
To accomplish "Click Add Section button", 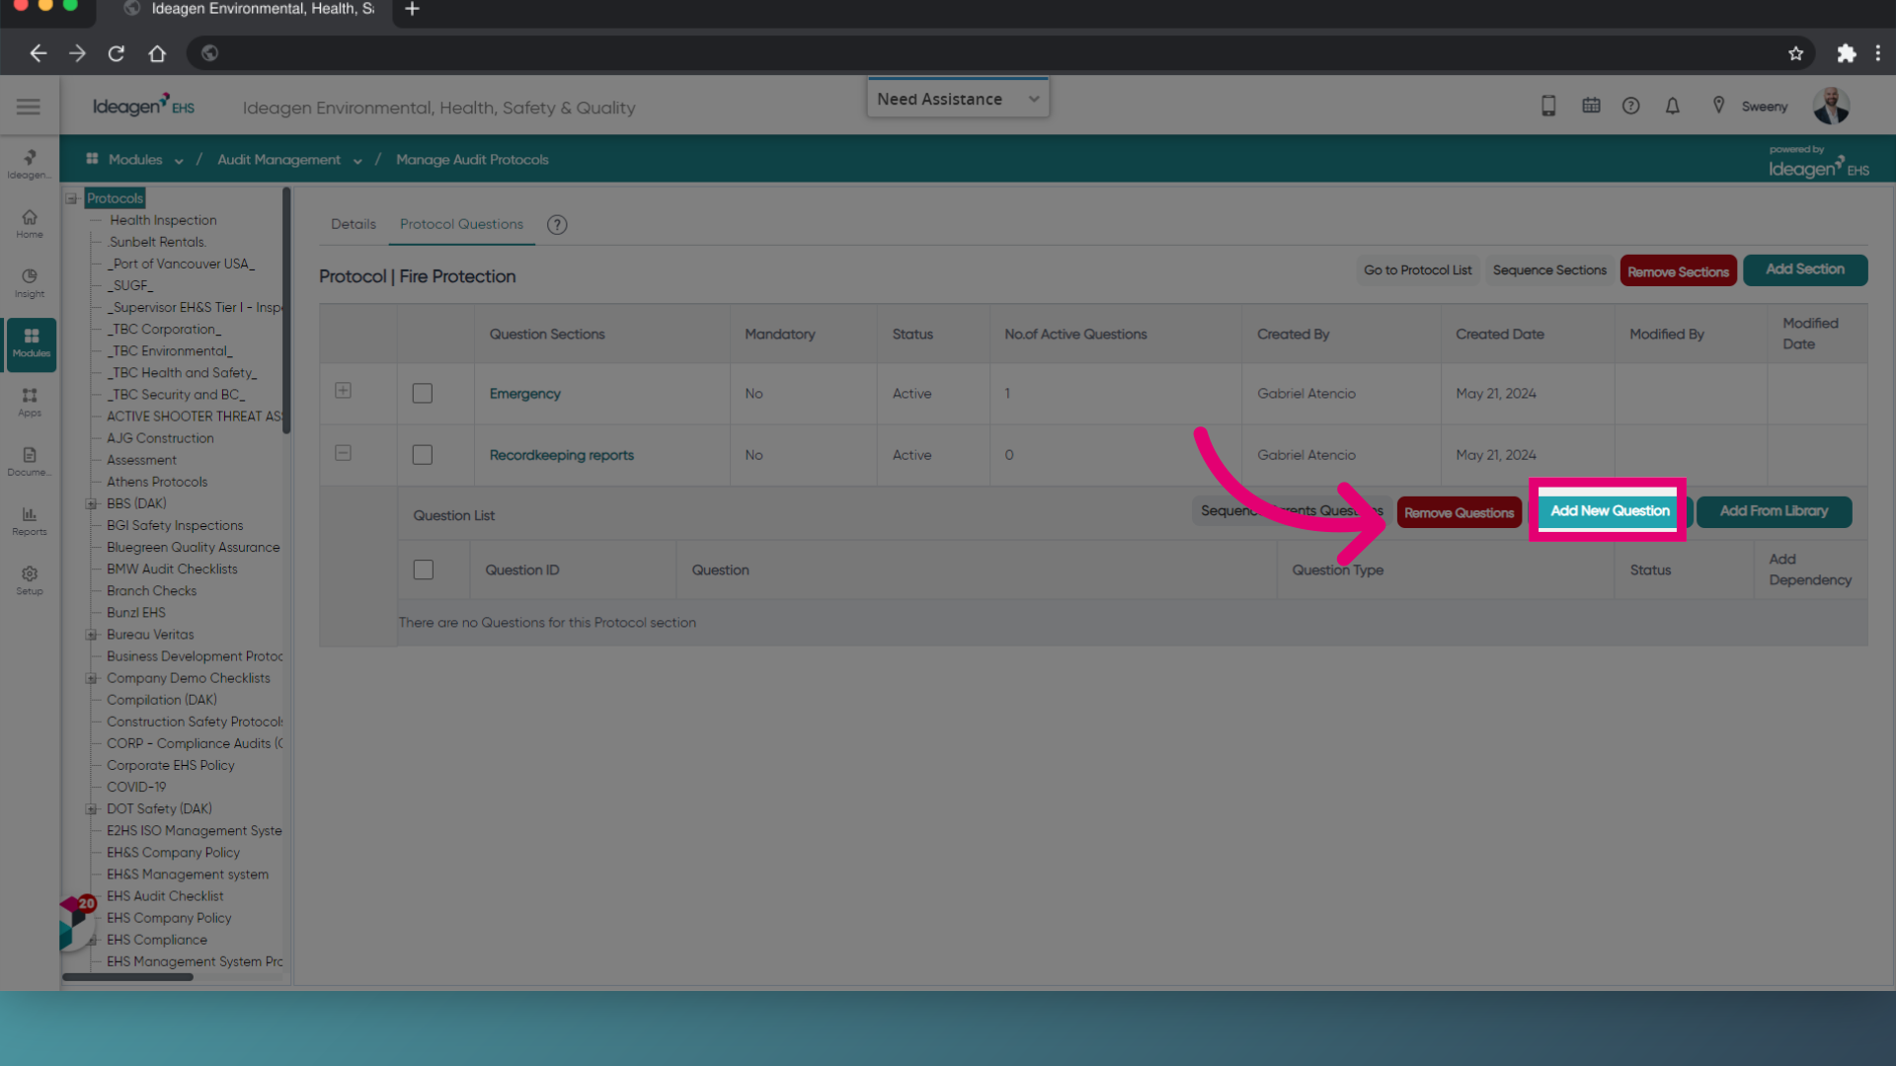I will (x=1805, y=269).
